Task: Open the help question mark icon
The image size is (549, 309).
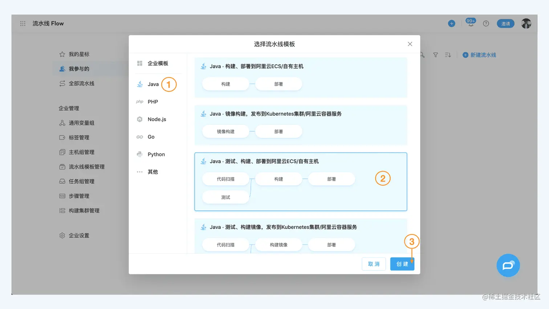Action: pyautogui.click(x=486, y=24)
